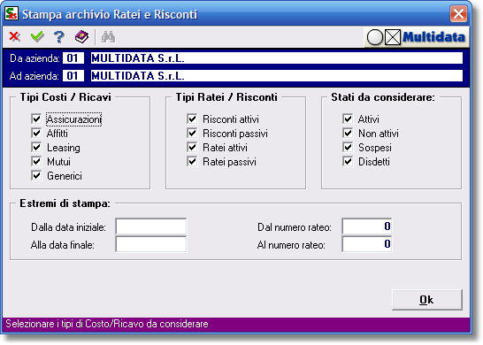Click the green checkmark confirm icon
This screenshot has height=345, width=483.
pos(37,36)
